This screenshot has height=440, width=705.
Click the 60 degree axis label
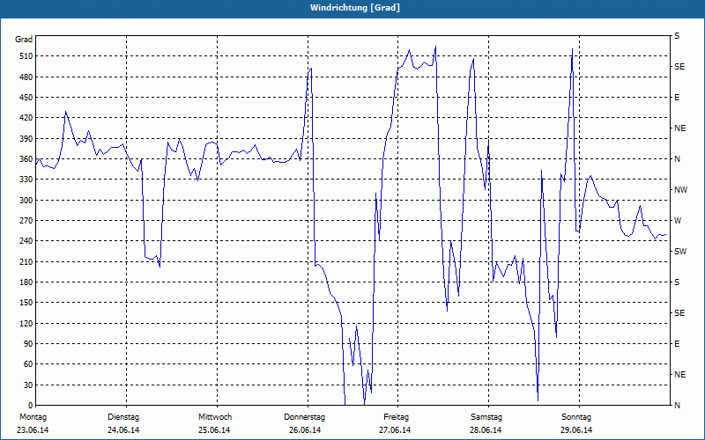(x=28, y=364)
